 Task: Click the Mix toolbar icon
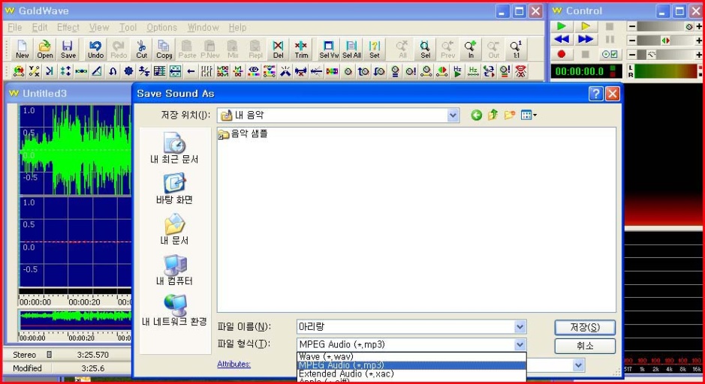(233, 49)
